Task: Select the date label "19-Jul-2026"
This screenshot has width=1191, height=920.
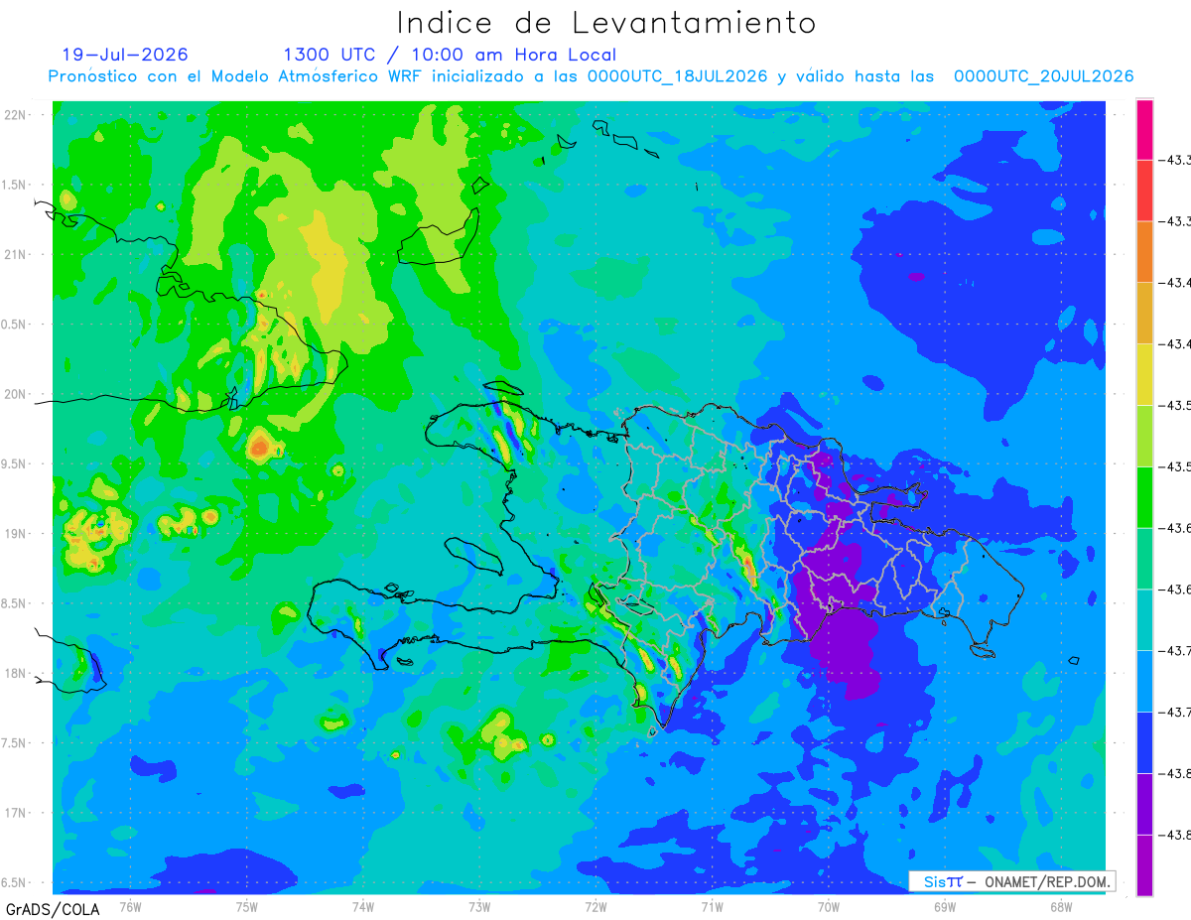Action: [x=125, y=55]
